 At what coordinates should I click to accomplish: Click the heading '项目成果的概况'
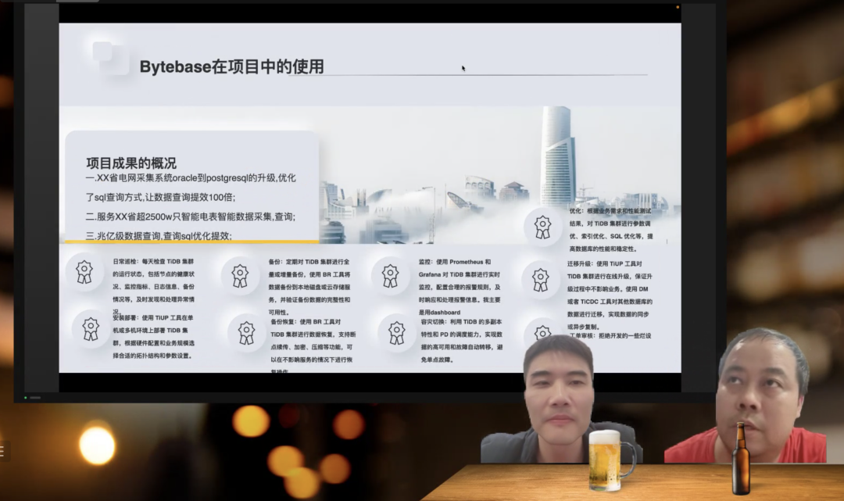point(131,163)
